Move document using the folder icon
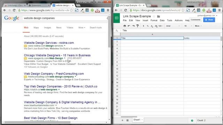This screenshot has width=223, height=125. (x=159, y=16)
